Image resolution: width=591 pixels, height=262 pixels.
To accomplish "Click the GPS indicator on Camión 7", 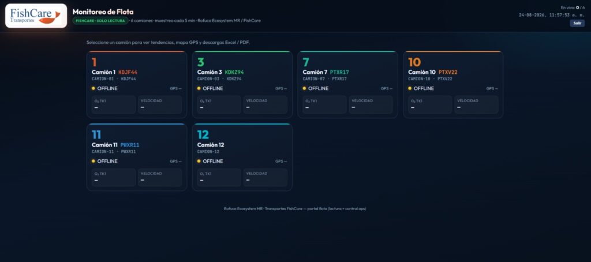I will pos(387,89).
